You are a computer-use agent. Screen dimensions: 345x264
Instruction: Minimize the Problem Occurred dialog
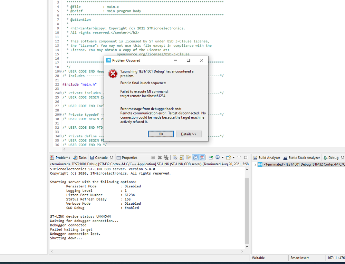pos(175,60)
